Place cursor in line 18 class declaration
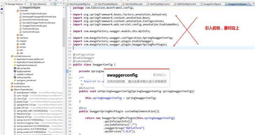 [x=94, y=65]
